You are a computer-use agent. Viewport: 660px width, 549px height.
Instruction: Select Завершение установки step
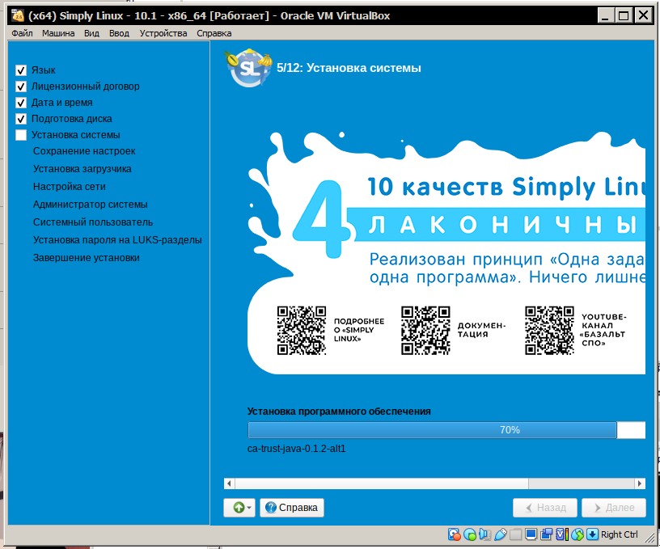point(87,258)
